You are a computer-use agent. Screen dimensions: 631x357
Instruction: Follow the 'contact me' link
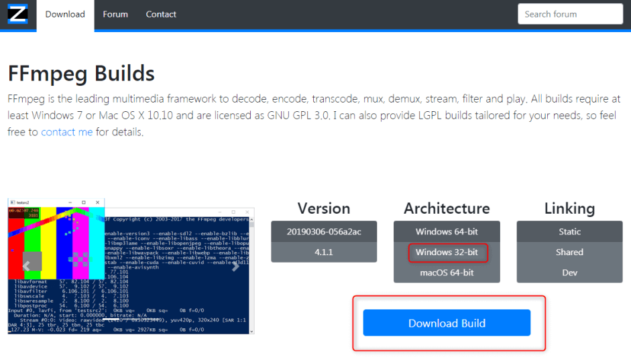[x=67, y=132]
